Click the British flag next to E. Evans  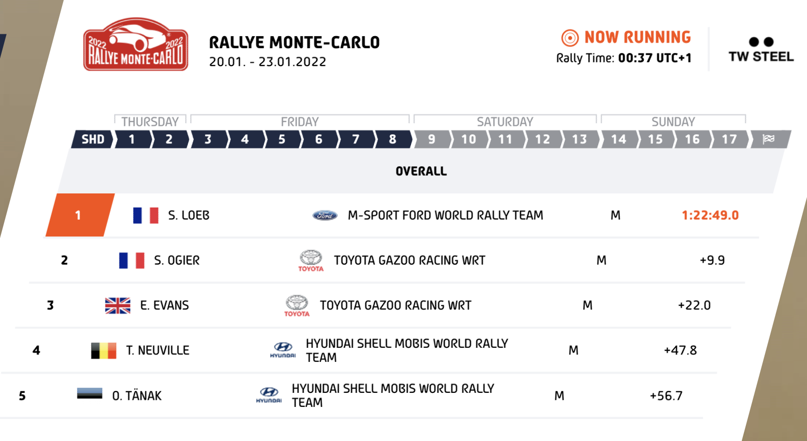[x=118, y=305]
